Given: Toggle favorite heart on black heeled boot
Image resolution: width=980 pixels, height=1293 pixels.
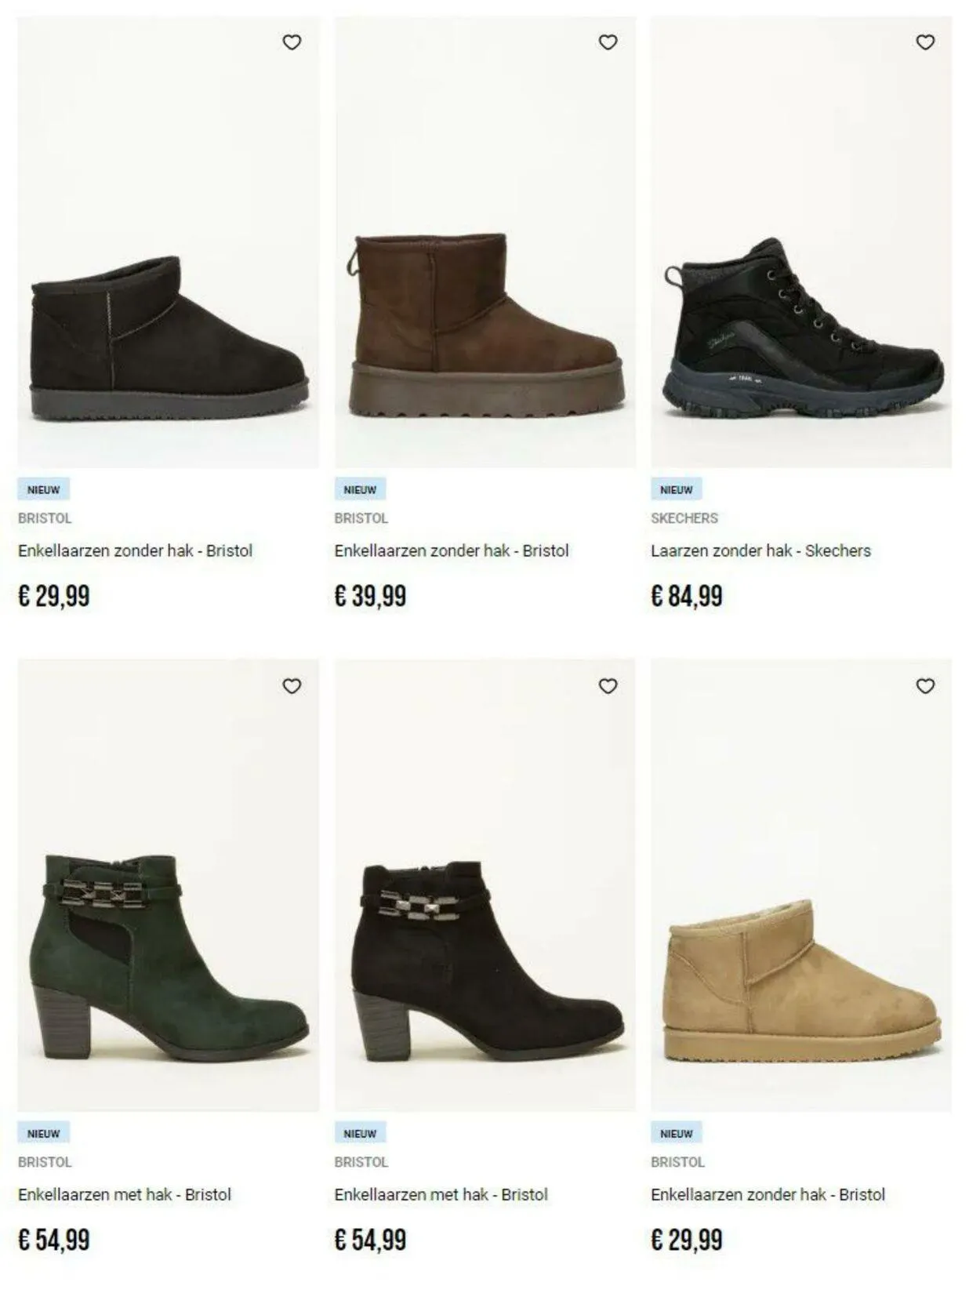Looking at the screenshot, I should (x=608, y=686).
